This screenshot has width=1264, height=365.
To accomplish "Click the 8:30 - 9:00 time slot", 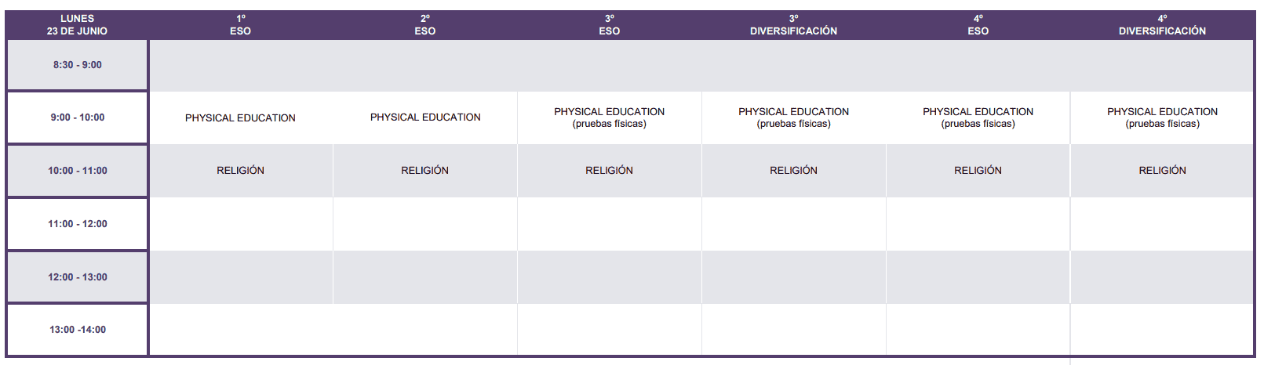I will pos(78,65).
